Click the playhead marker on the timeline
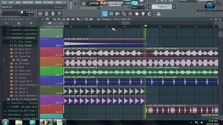Image resolution: width=223 pixels, height=125 pixels. tap(146, 26)
